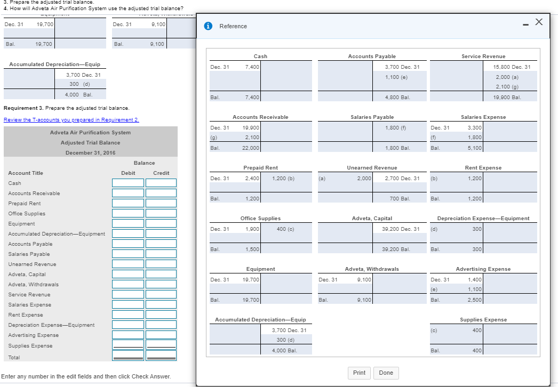
Task: Click the Salaries Payable debit field
Action: pos(128,254)
